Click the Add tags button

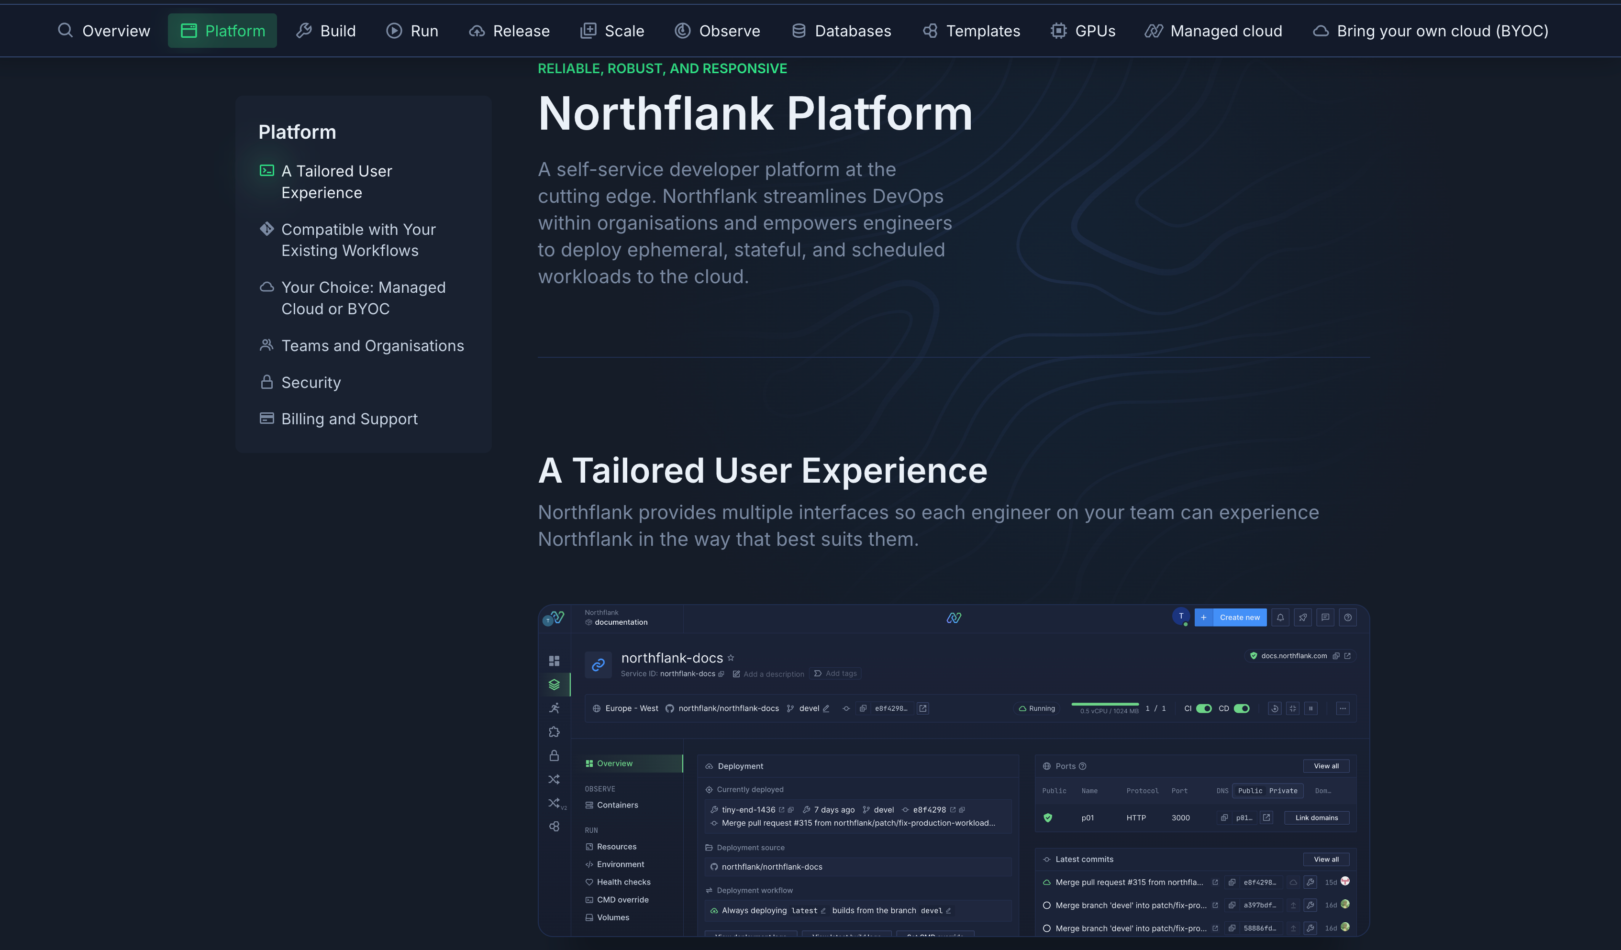835,674
